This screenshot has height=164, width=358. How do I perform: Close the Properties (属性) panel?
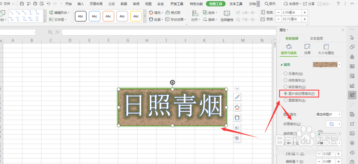[343, 30]
